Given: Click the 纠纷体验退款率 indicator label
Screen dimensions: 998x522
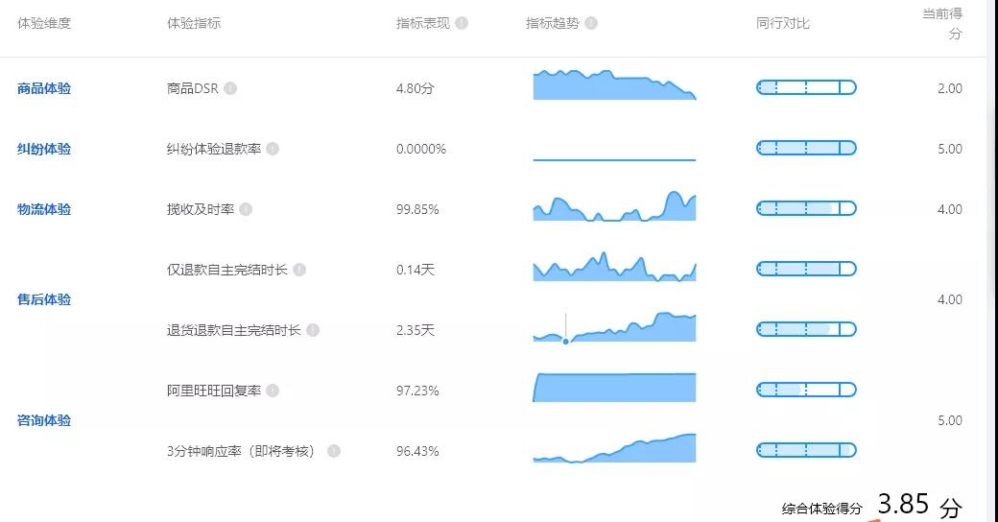Looking at the screenshot, I should pos(214,149).
